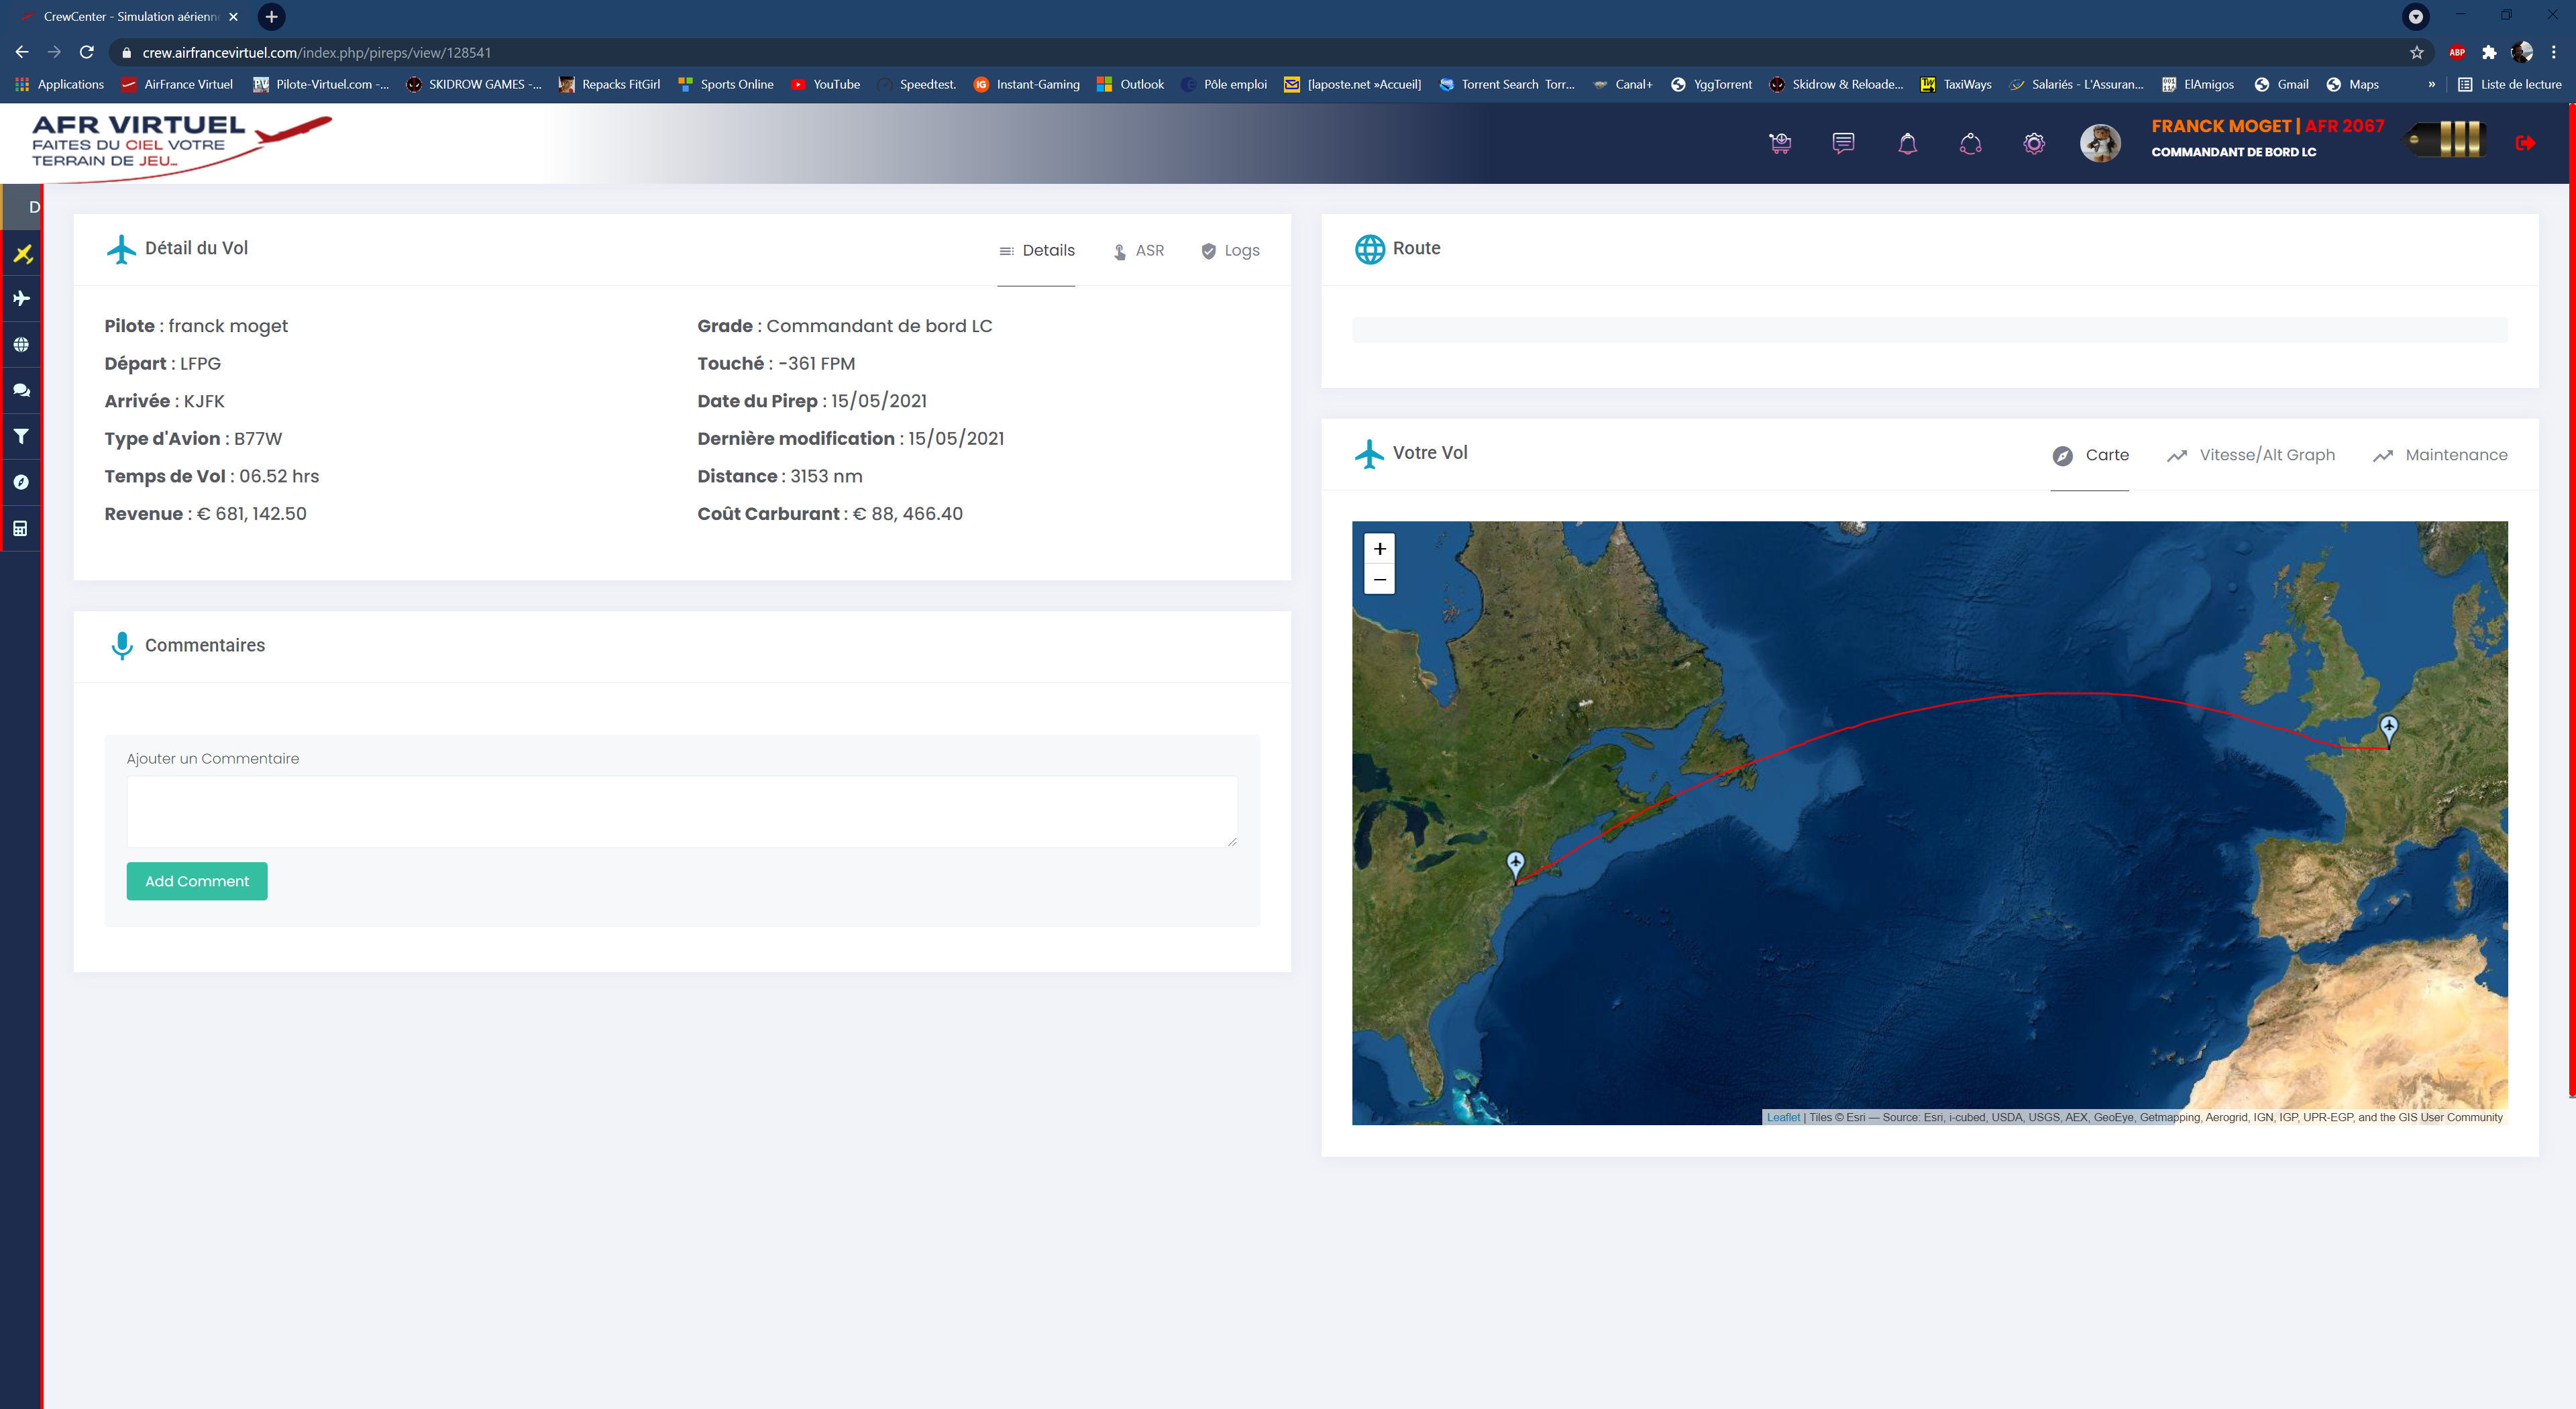Open the globe icon in left sidebar

pyautogui.click(x=21, y=345)
